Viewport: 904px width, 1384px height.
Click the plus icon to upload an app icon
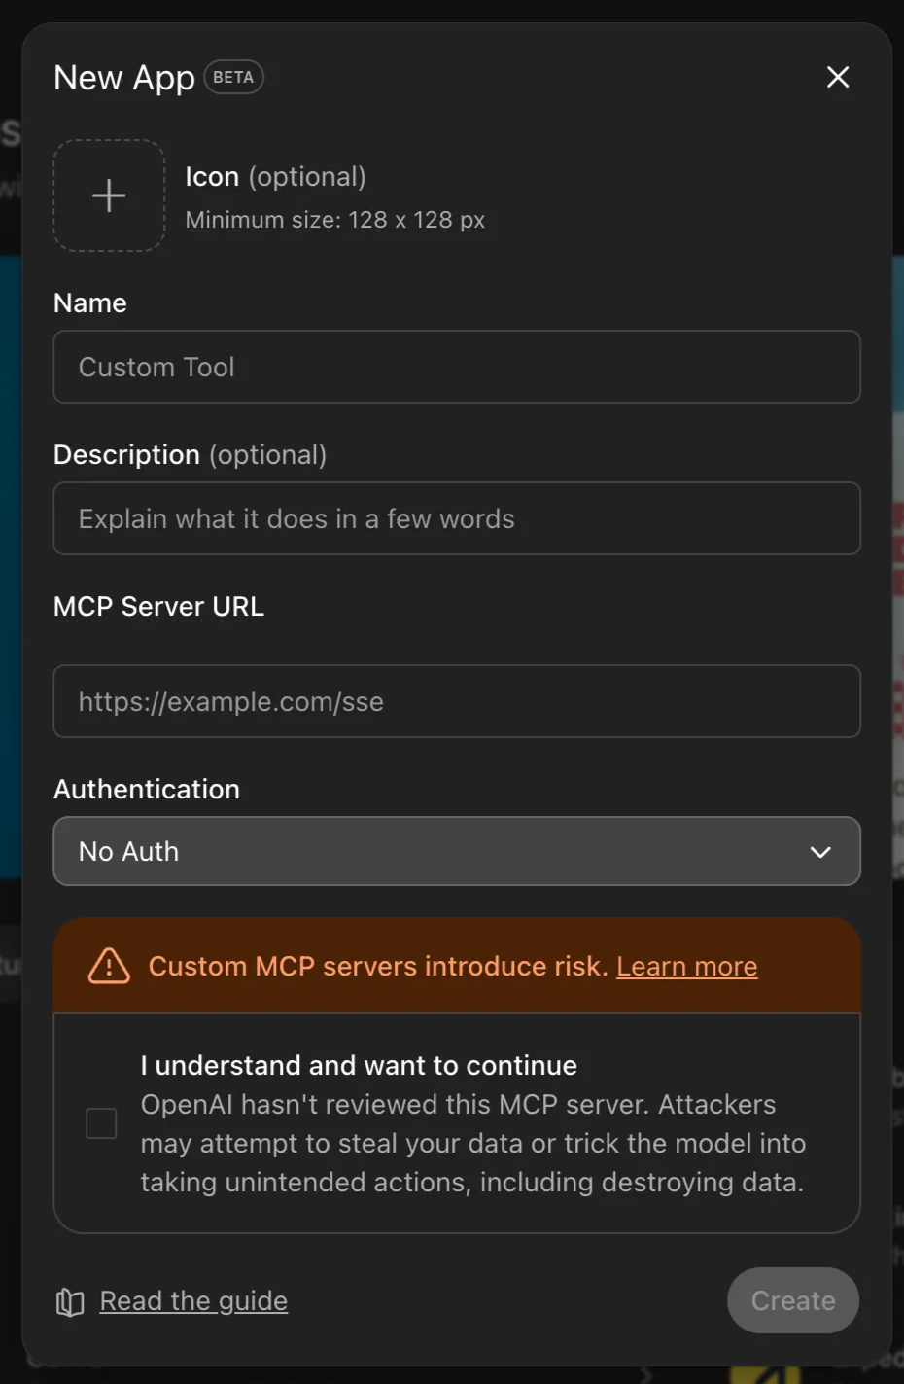pos(108,195)
